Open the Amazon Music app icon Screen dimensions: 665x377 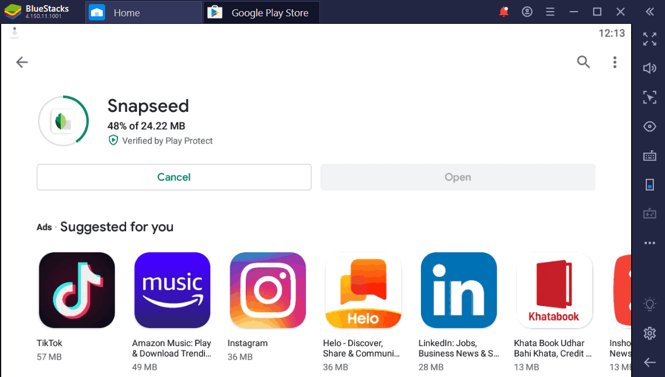click(x=172, y=290)
